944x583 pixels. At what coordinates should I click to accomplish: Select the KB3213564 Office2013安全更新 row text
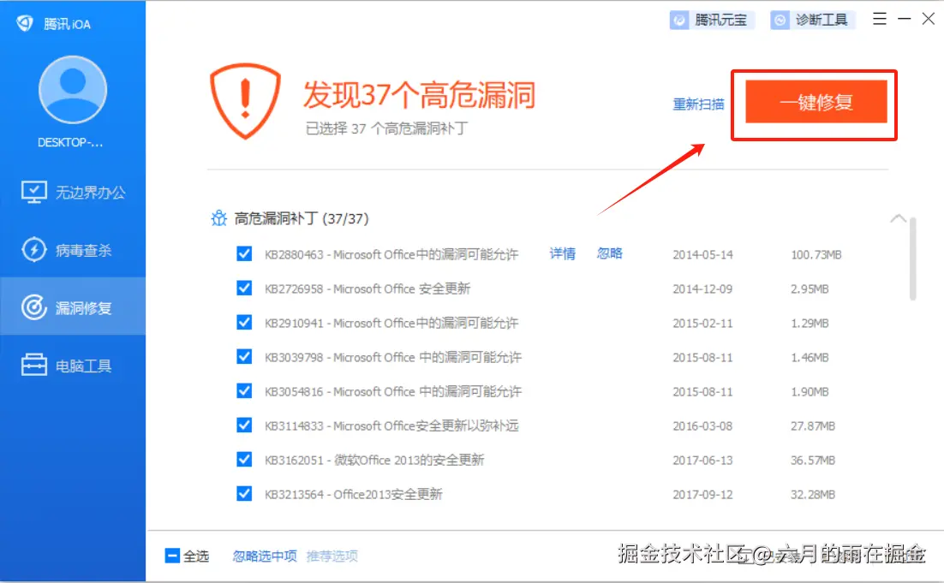pyautogui.click(x=354, y=495)
